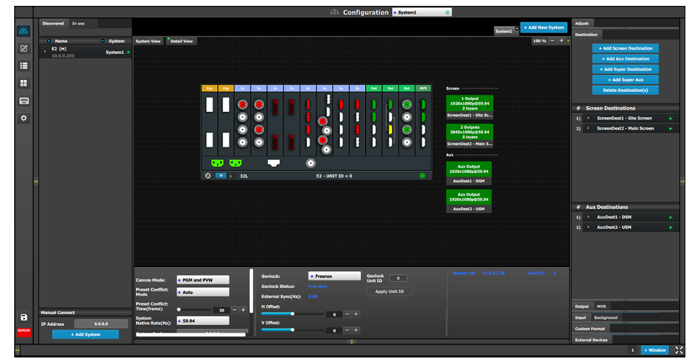The image size is (699, 361).
Task: Collapse bottom panel with yellow down arrows
Action: (352, 342)
